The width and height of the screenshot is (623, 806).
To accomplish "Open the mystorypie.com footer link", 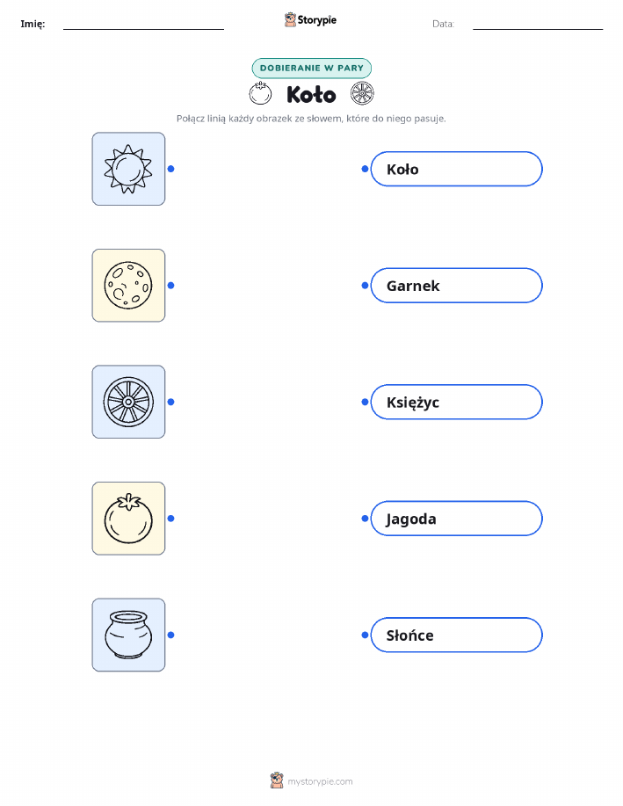I will tap(311, 781).
